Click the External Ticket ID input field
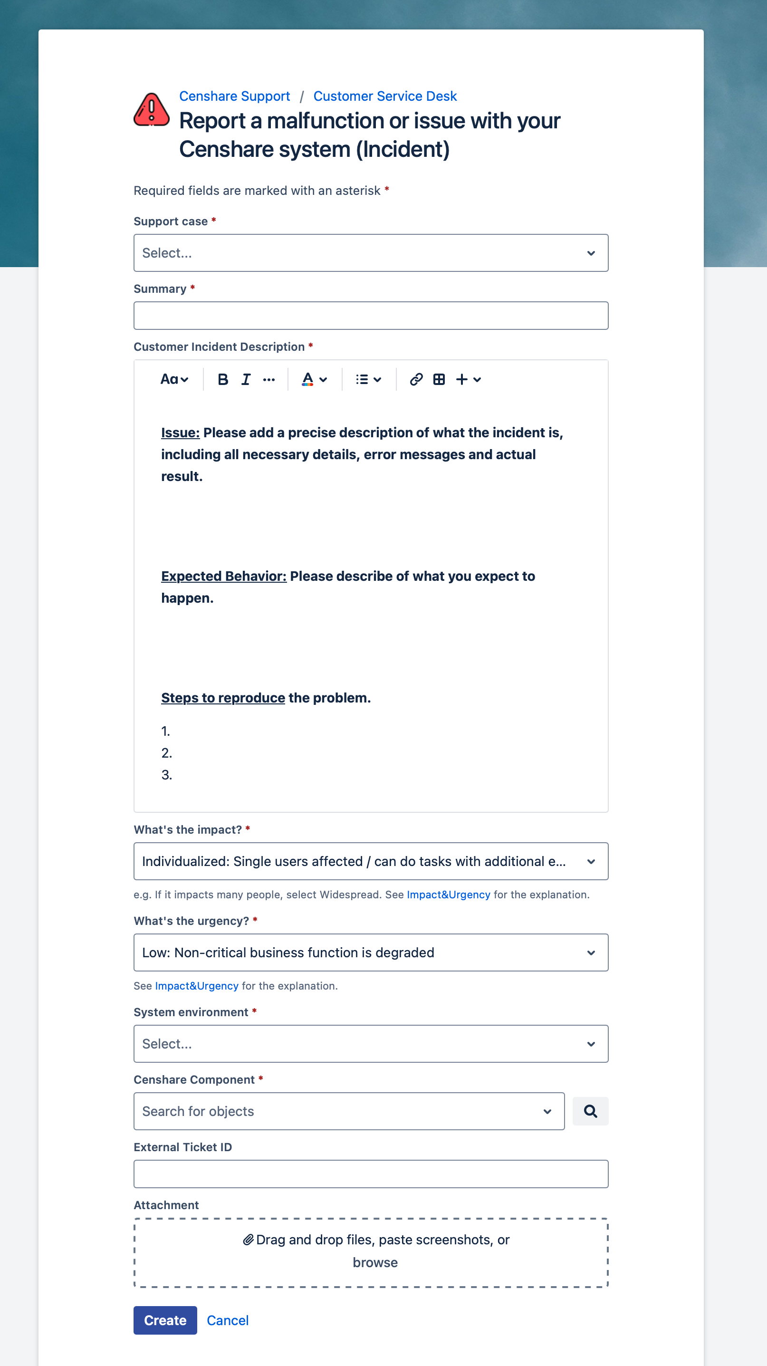Viewport: 767px width, 1366px height. [371, 1174]
